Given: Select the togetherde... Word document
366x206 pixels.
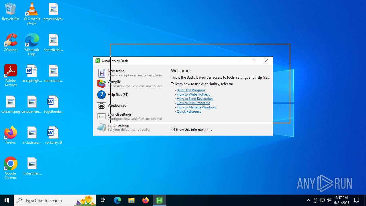Looking at the screenshot, I should [53, 105].
